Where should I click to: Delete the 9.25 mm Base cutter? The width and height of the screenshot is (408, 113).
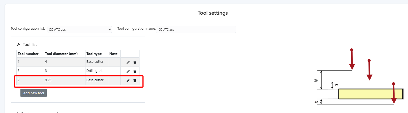pyautogui.click(x=135, y=81)
